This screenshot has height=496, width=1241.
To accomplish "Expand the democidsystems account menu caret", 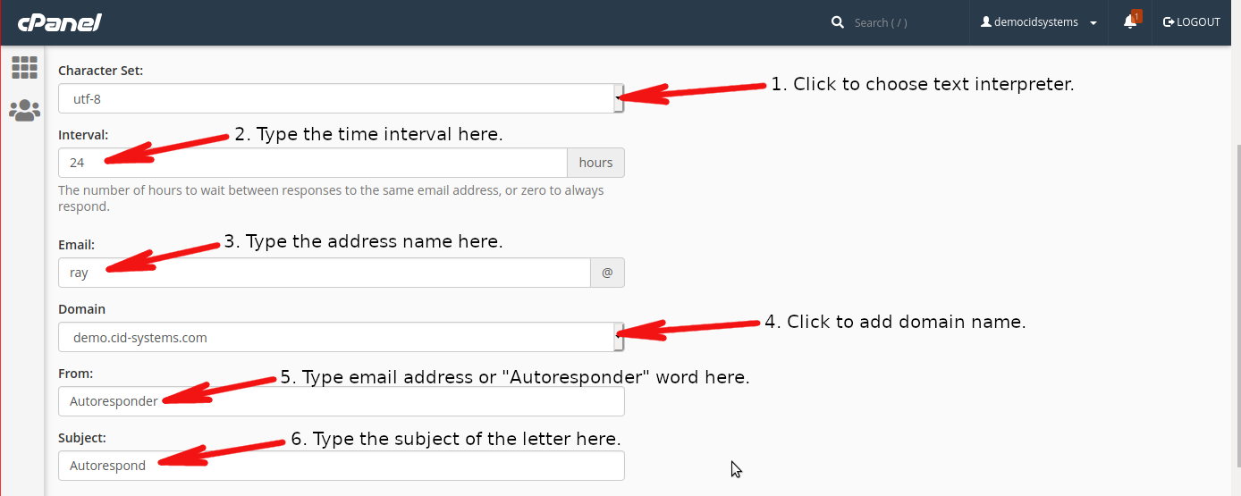I will point(1093,23).
